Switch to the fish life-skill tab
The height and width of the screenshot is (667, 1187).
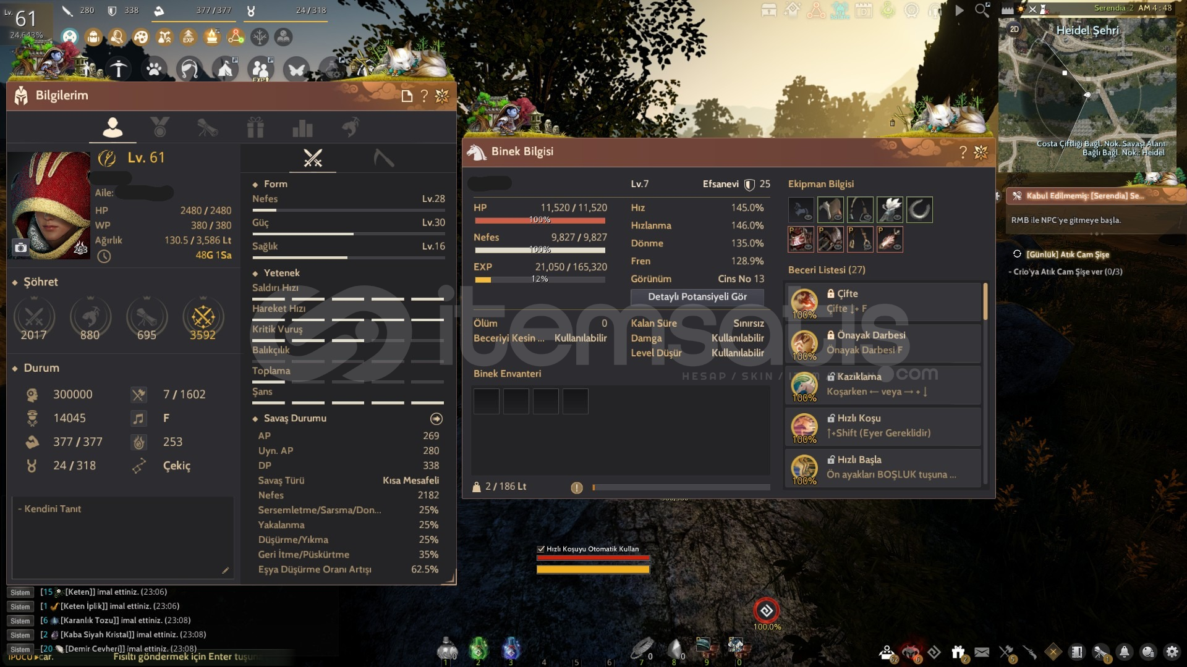pyautogui.click(x=351, y=127)
